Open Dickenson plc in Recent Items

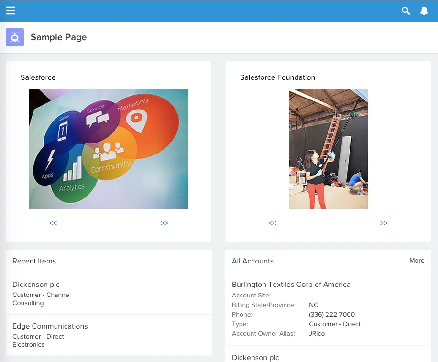click(x=36, y=285)
